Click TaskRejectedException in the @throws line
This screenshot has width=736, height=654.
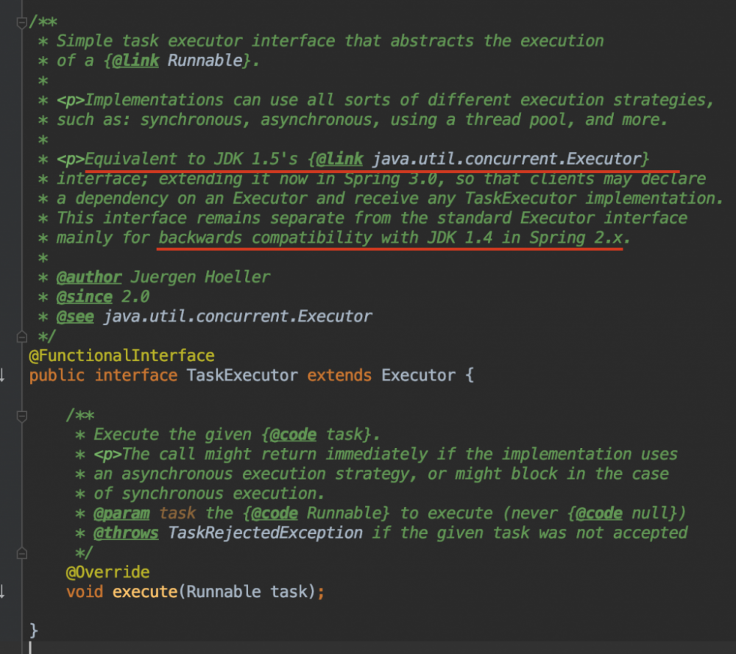(265, 533)
